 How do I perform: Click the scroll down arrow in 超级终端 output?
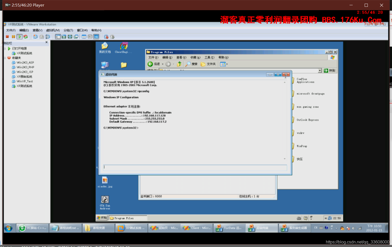click(x=285, y=159)
